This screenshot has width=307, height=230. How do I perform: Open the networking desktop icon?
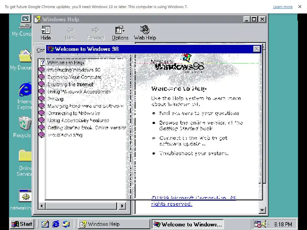coord(21,200)
